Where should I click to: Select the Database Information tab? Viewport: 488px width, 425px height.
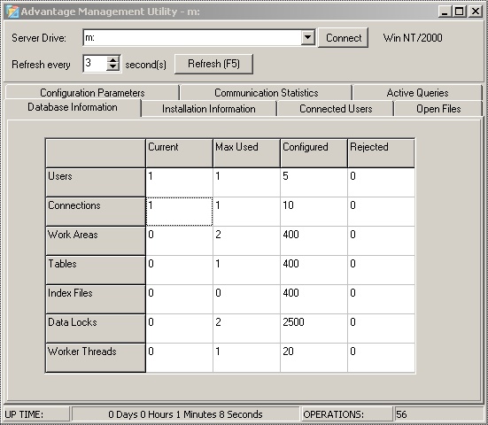click(73, 107)
